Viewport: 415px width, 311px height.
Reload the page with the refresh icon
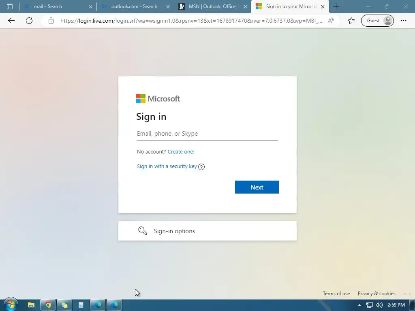click(29, 21)
